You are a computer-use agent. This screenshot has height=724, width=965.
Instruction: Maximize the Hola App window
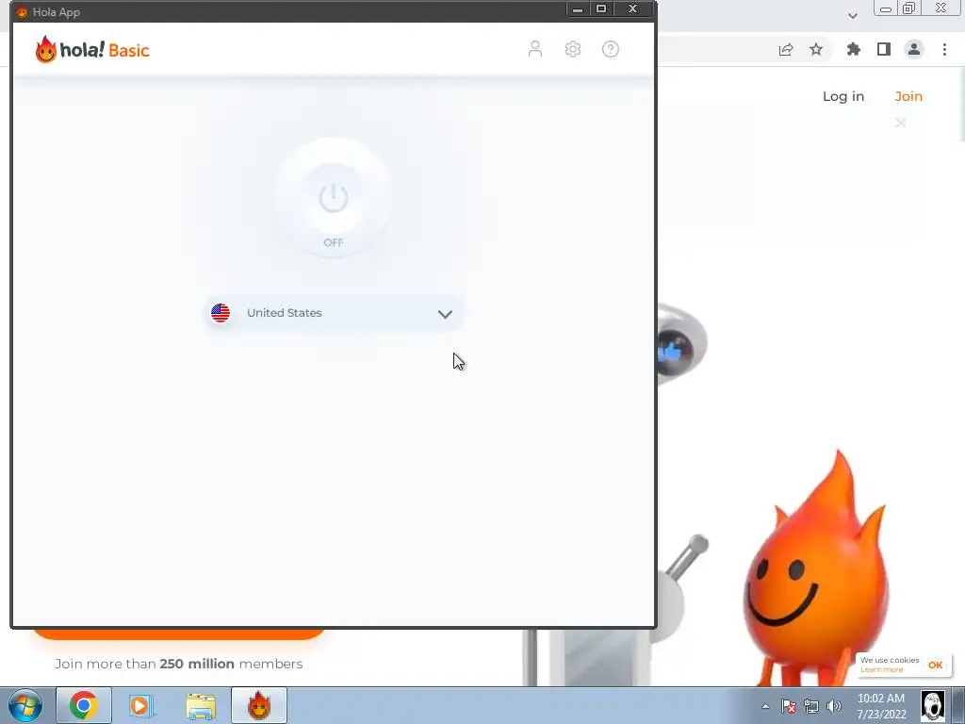click(601, 8)
